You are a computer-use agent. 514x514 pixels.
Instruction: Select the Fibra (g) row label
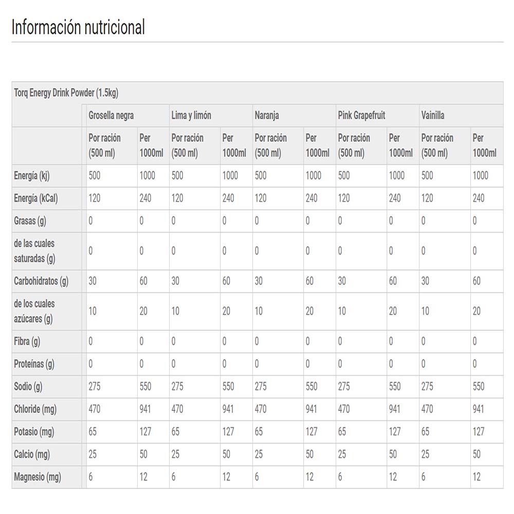pos(27,342)
